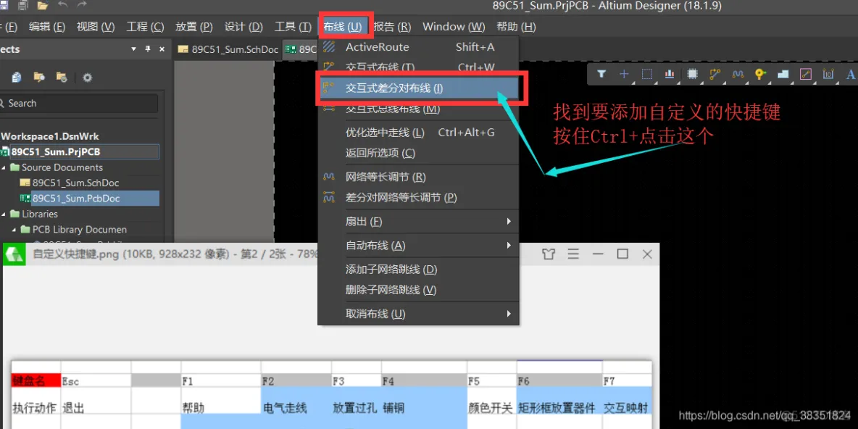Select the place polygon pour tool
Screen dimensions: 858x429
point(783,74)
